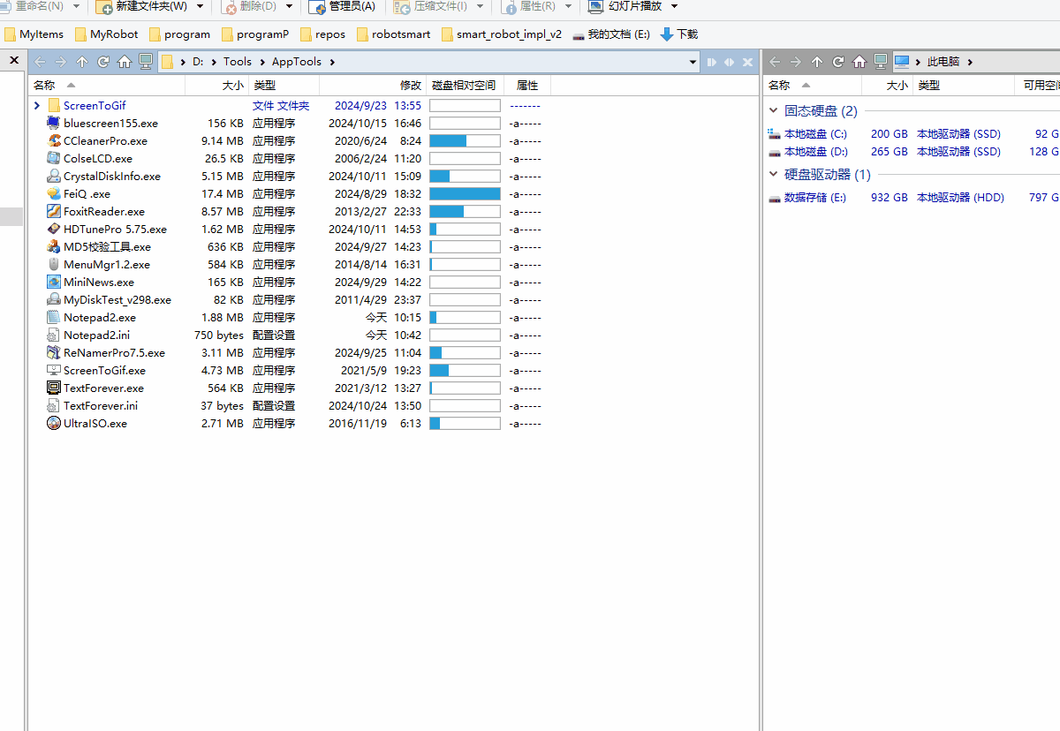This screenshot has height=731, width=1060.
Task: Open the programP favorites folder
Action: [255, 34]
